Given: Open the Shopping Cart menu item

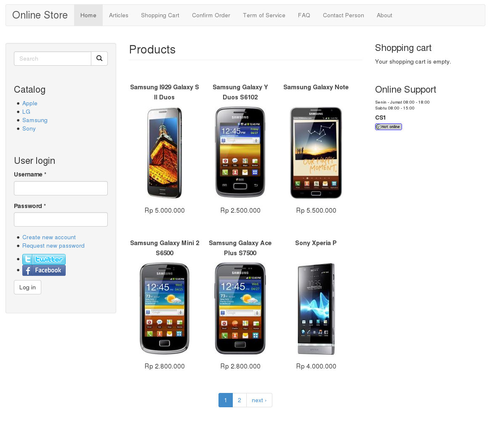Looking at the screenshot, I should pos(160,16).
